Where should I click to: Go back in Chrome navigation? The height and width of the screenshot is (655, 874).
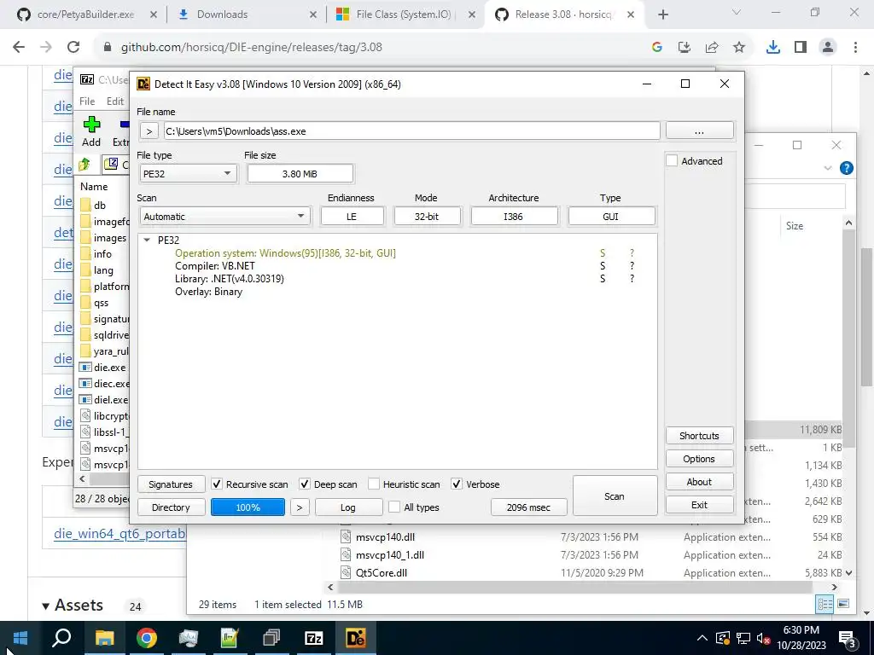(x=19, y=48)
